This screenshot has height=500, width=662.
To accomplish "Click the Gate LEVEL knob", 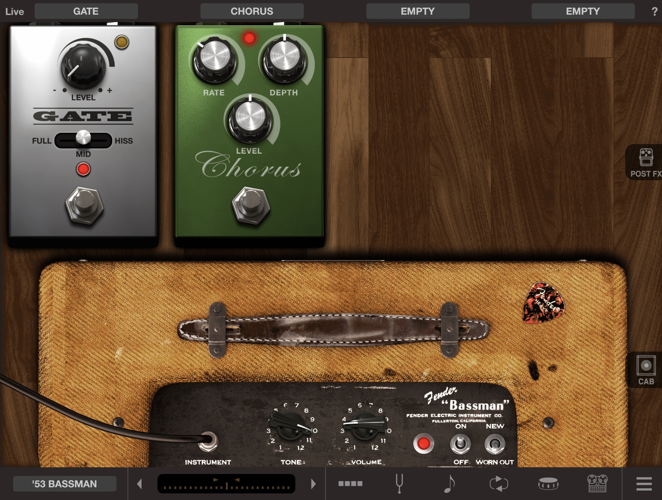I will (83, 65).
